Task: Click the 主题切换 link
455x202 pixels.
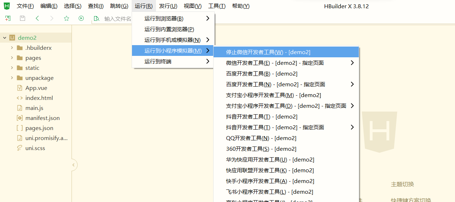Action: [402, 184]
